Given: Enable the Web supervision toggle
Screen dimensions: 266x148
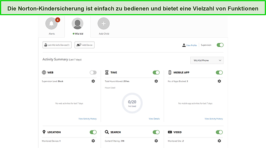Looking at the screenshot, I should (x=93, y=73).
